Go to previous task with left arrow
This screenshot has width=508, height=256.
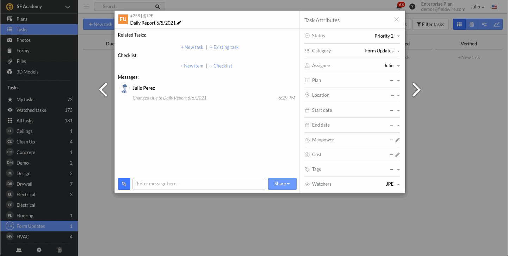pyautogui.click(x=103, y=90)
